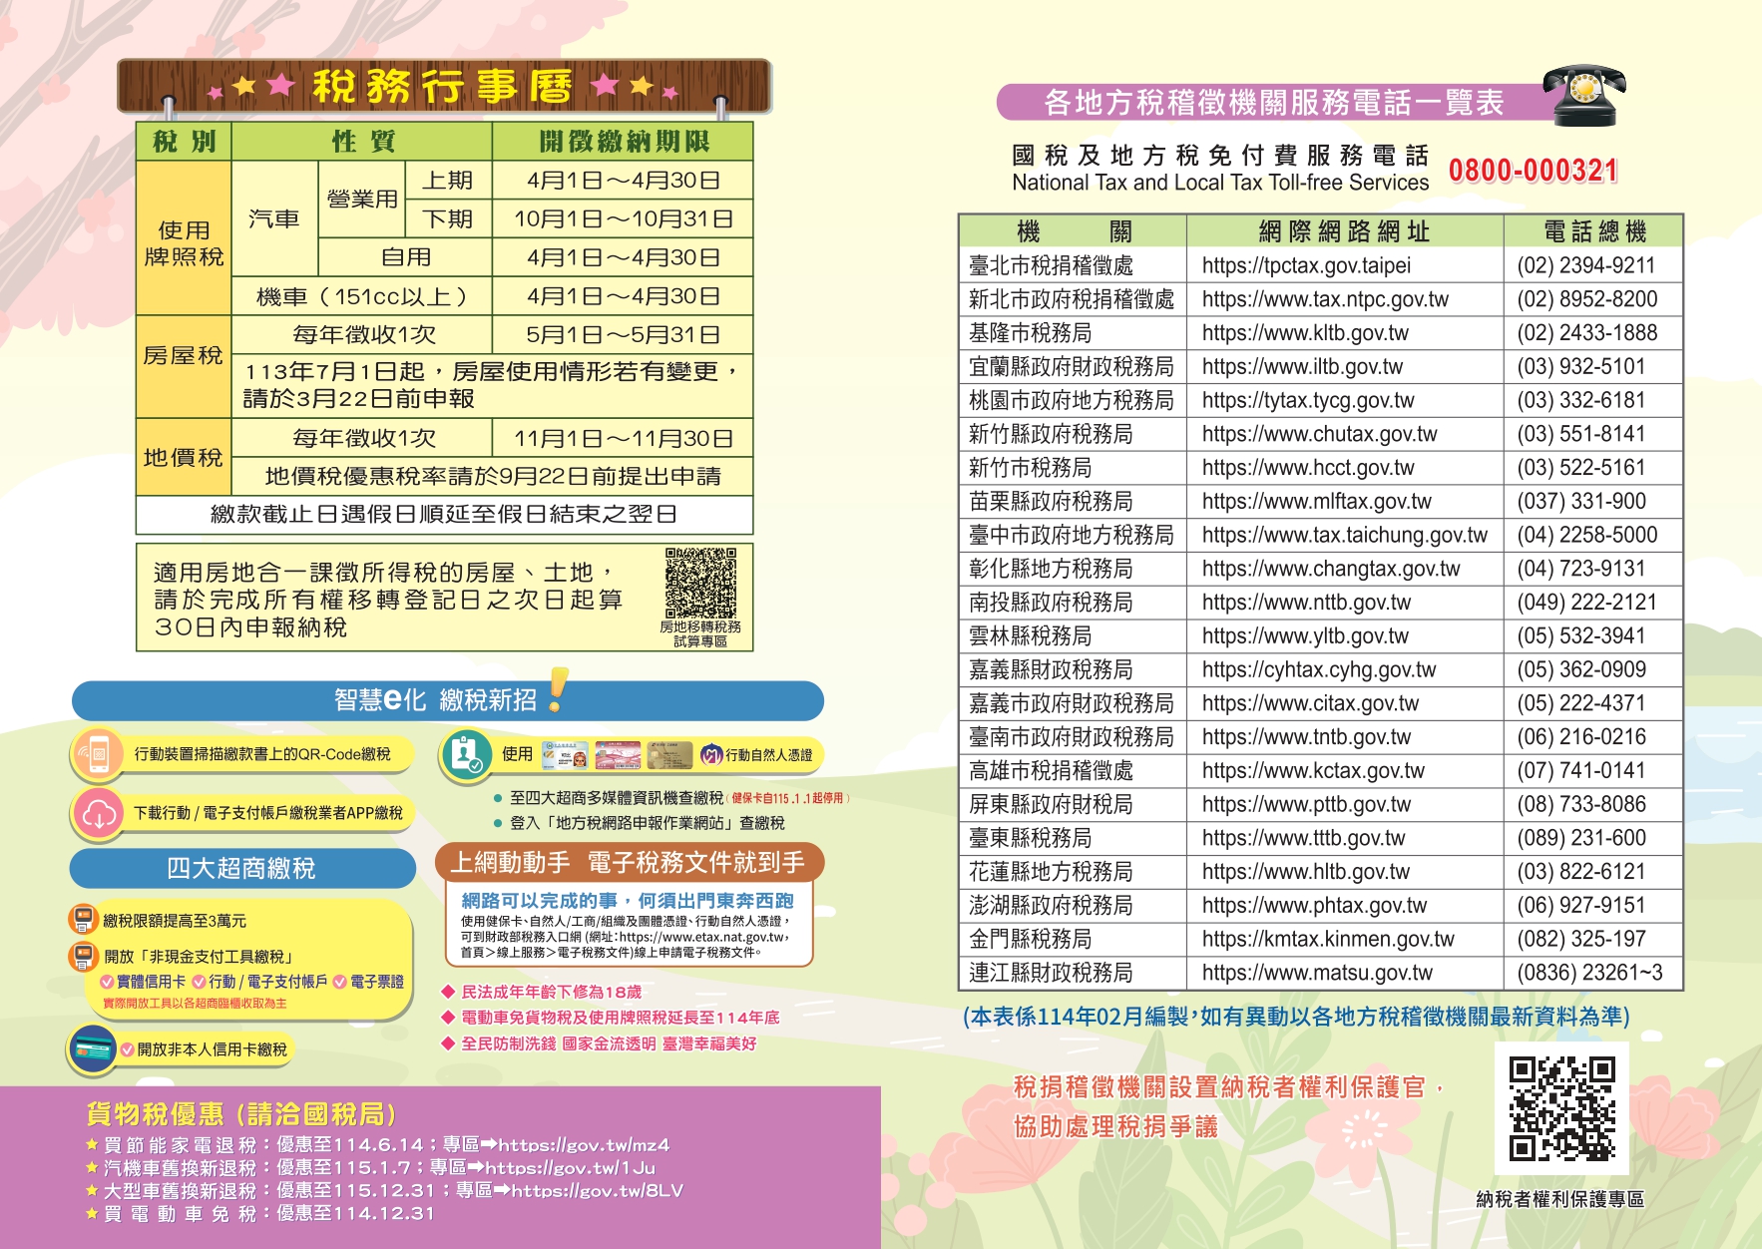Click the 使用牌照稅 tax category cell
This screenshot has width=1762, height=1249.
coord(184,238)
